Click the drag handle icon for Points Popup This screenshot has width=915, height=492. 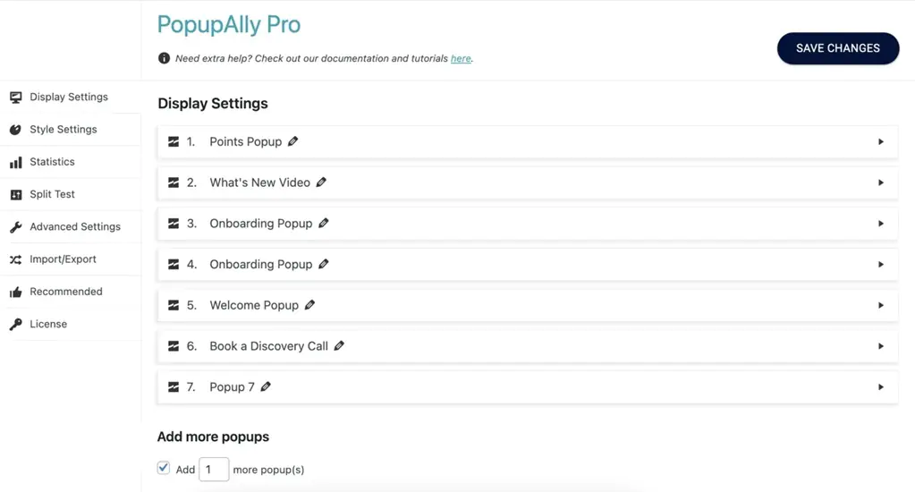pyautogui.click(x=174, y=141)
